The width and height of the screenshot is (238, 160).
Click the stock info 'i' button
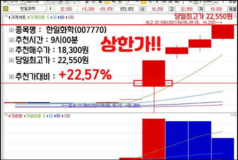pos(50,9)
